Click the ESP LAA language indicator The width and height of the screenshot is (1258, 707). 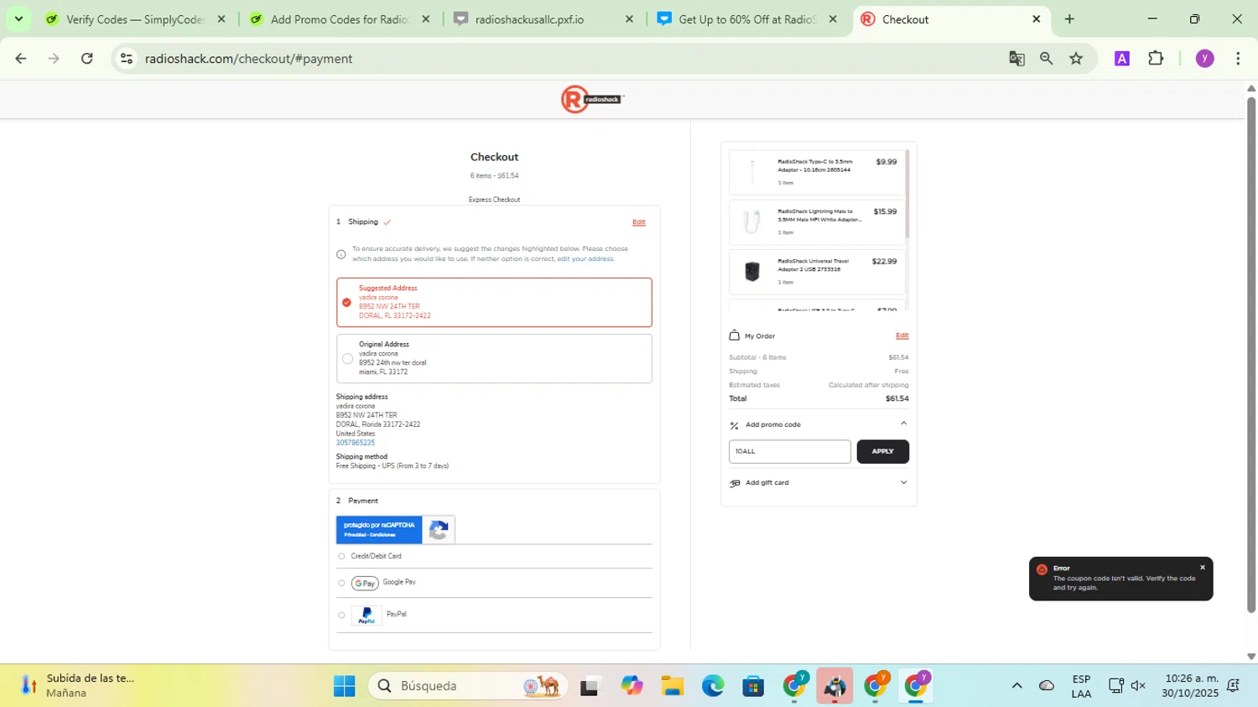click(x=1081, y=686)
